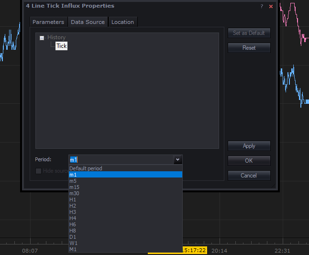Select m1 in the period list
309x255 pixels.
(x=125, y=175)
